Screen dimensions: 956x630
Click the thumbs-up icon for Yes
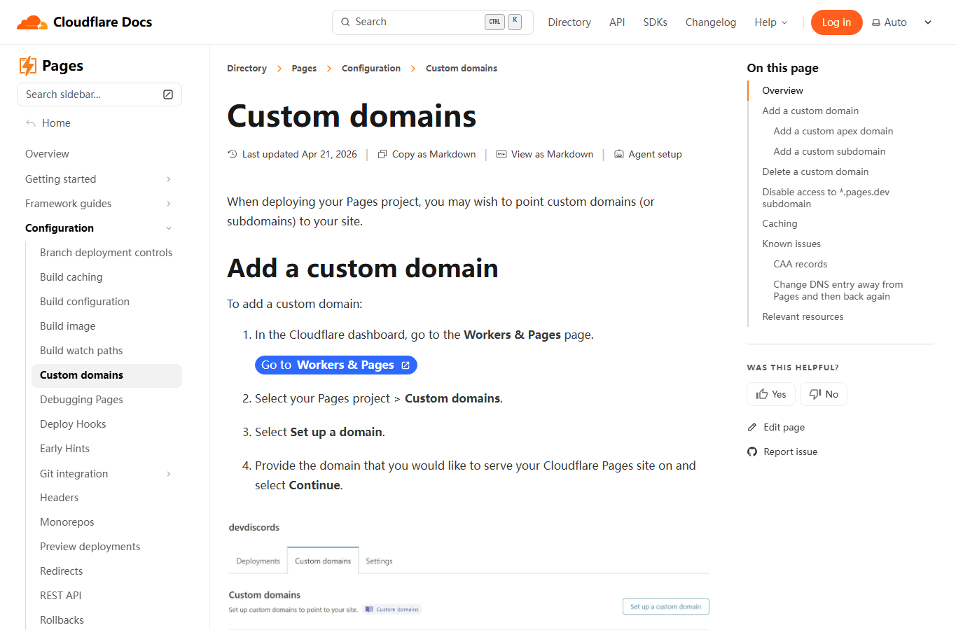click(762, 394)
